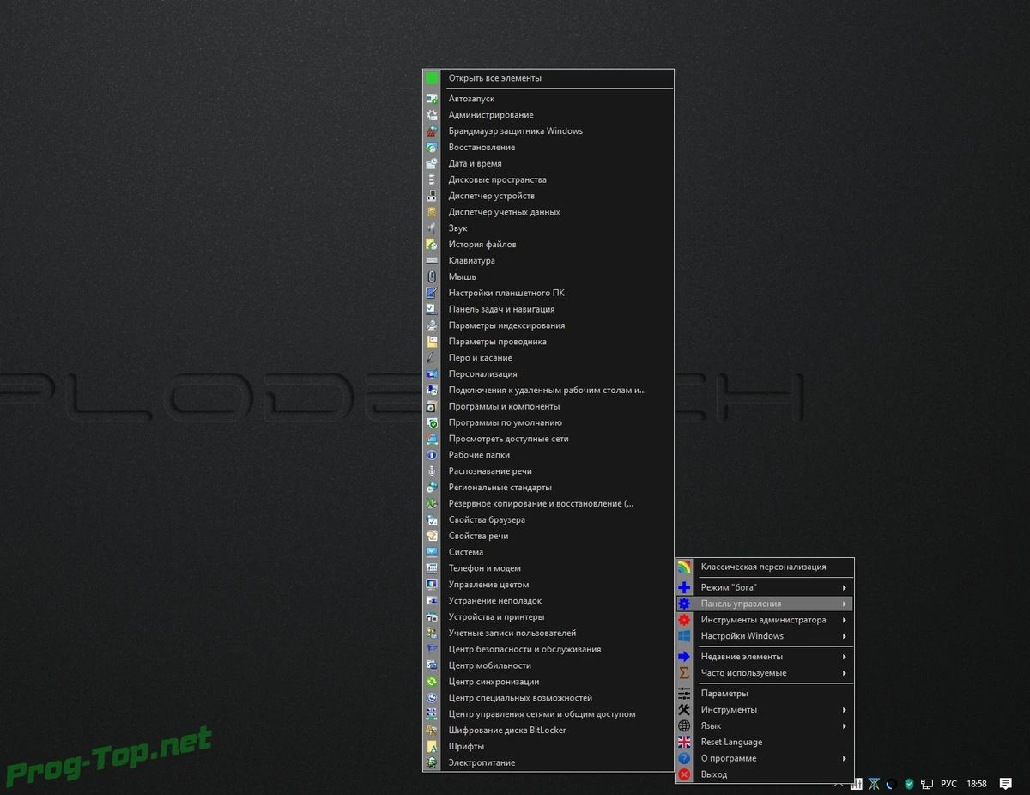
Task: Expand the Настройки Windows submenu arrow
Action: pos(845,636)
